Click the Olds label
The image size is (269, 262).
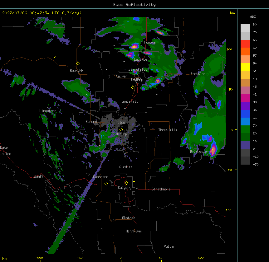click(x=121, y=123)
